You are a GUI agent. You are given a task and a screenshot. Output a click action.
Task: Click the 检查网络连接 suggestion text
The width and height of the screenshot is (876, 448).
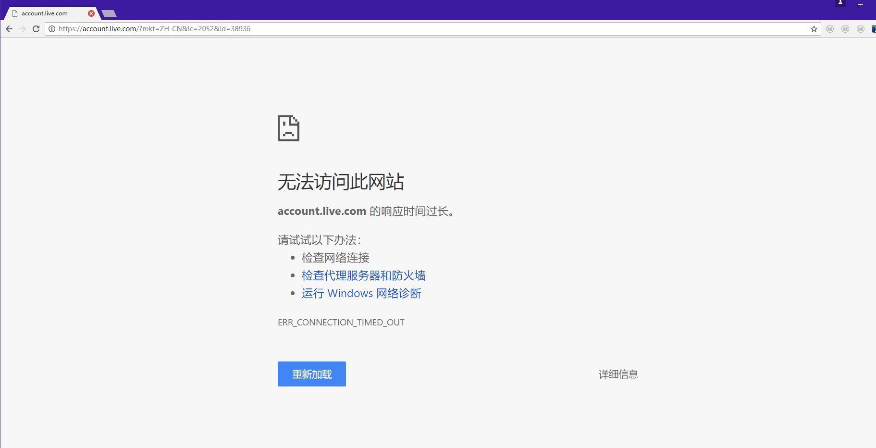click(335, 258)
